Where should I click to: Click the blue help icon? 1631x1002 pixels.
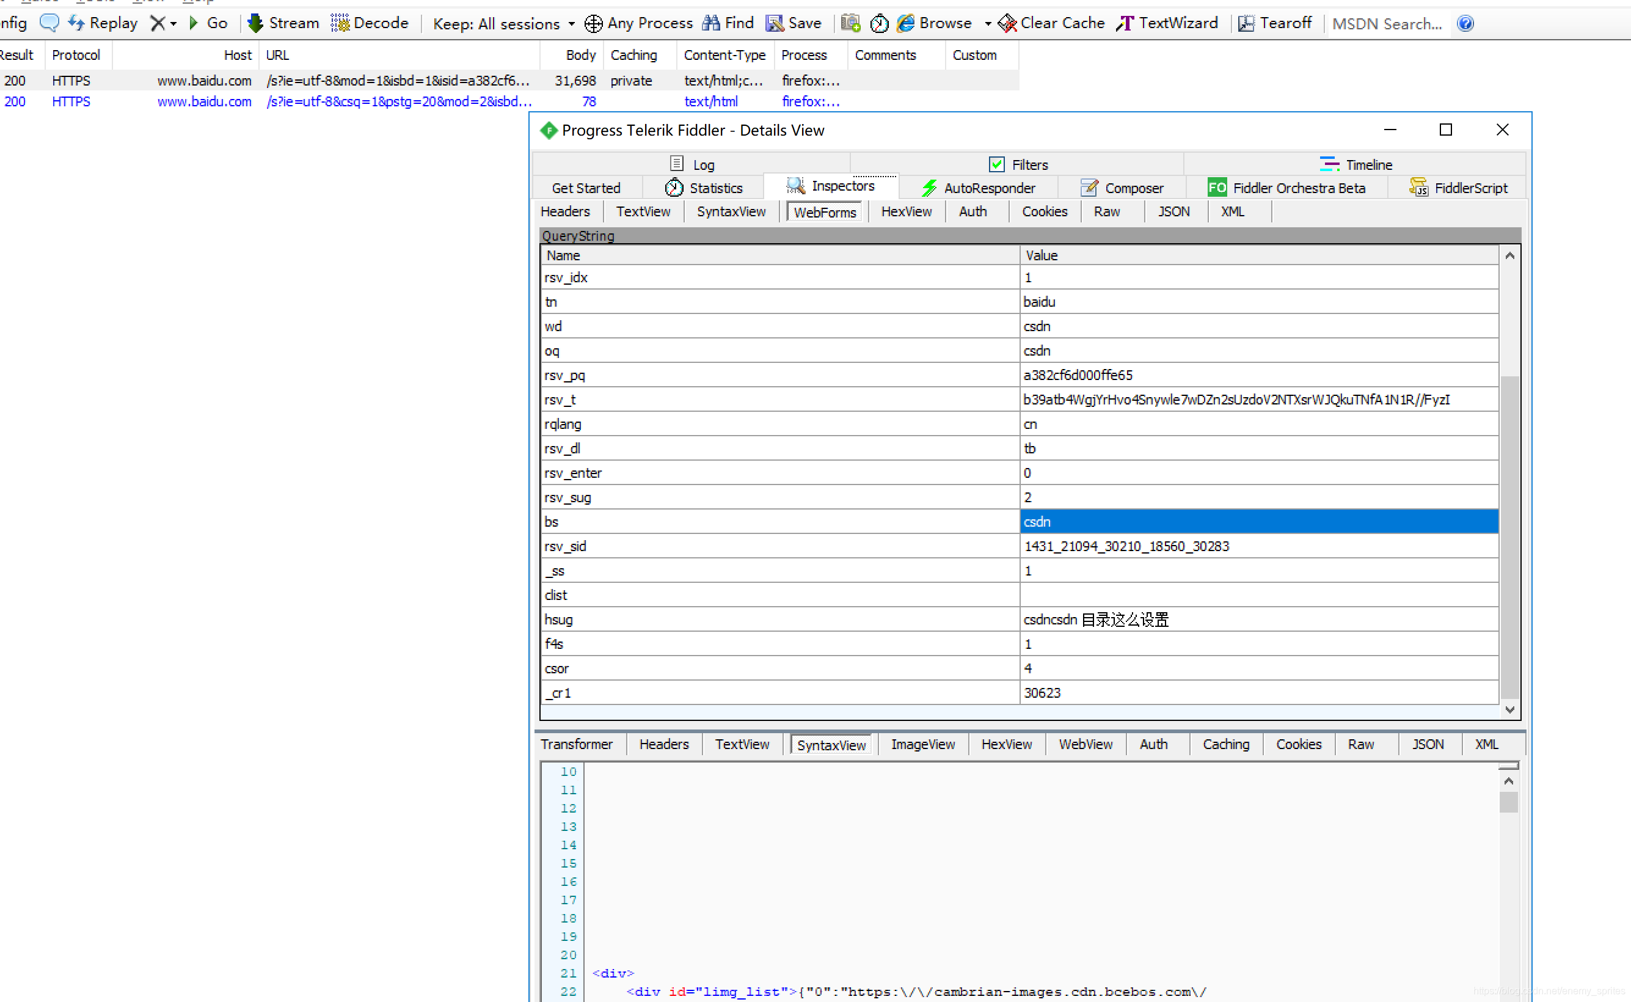click(1465, 23)
